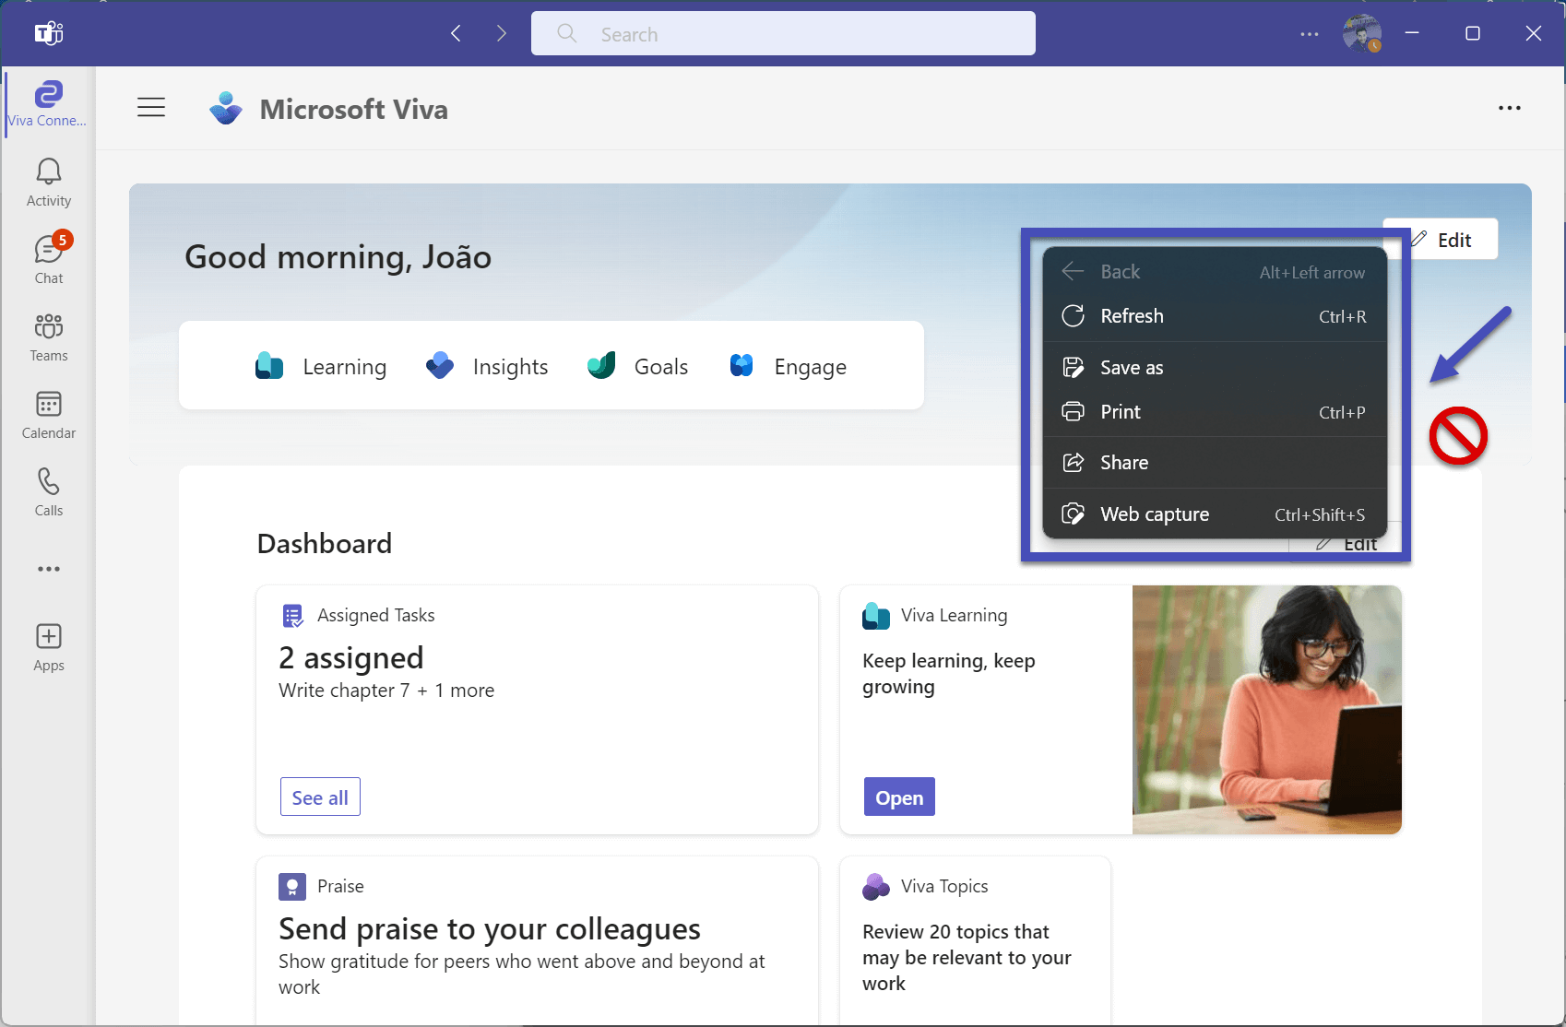Open Calls from the sidebar
Screen dimensions: 1566x1027
(48, 490)
